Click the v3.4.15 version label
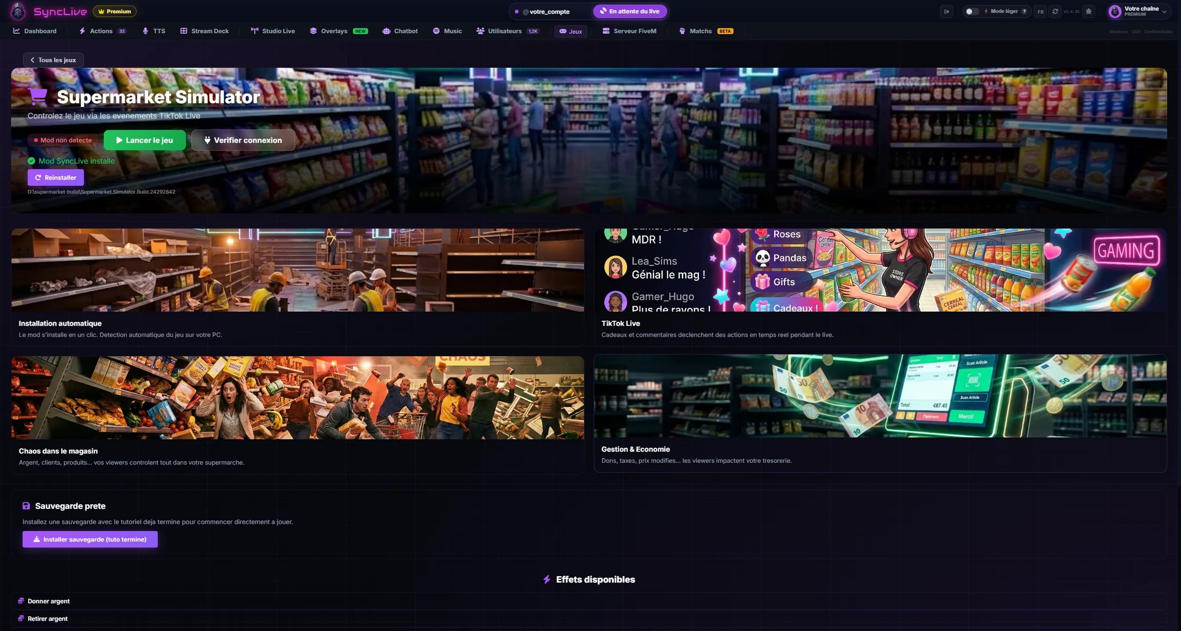This screenshot has height=631, width=1181. (x=1071, y=12)
